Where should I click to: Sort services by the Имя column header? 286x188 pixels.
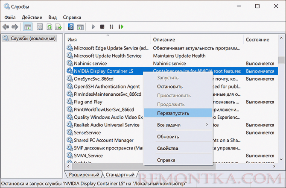[107, 39]
